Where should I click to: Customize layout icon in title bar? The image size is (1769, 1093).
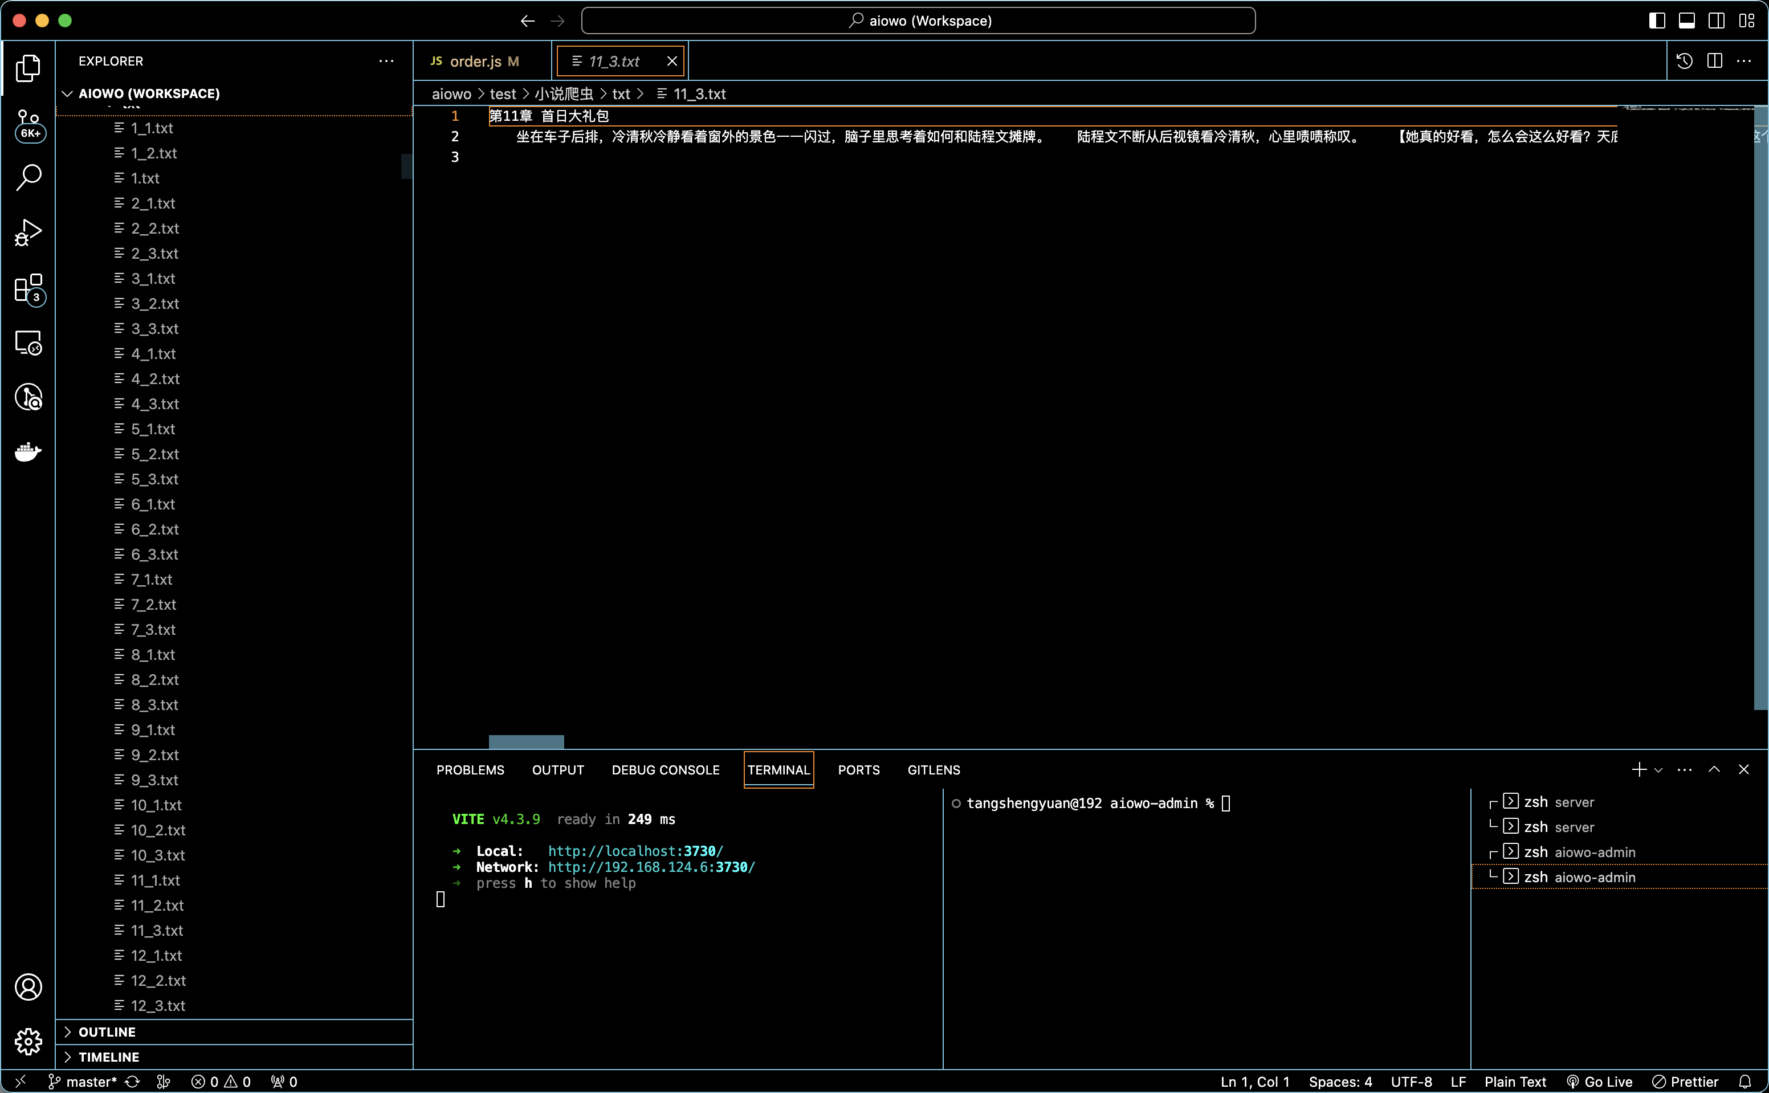[x=1747, y=21]
